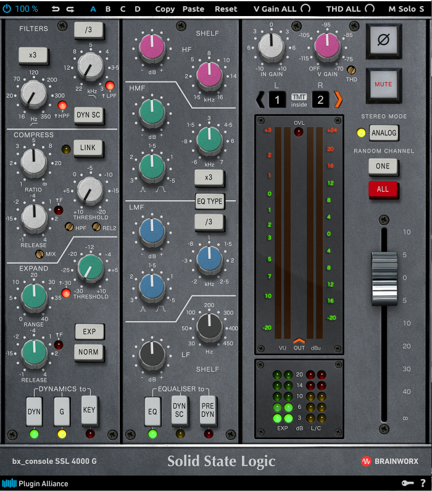
Task: Toggle the V Gain ALL circle
Action: pyautogui.click(x=305, y=9)
